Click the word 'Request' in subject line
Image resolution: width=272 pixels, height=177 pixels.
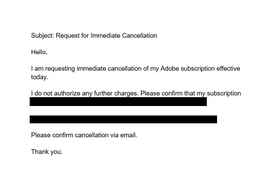[x=68, y=36]
